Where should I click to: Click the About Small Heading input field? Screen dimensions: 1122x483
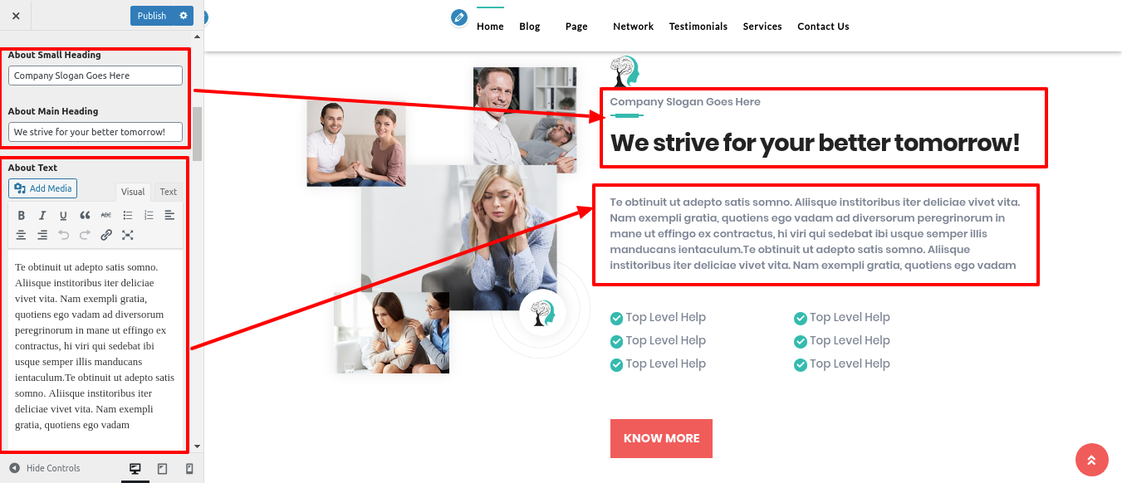point(96,76)
